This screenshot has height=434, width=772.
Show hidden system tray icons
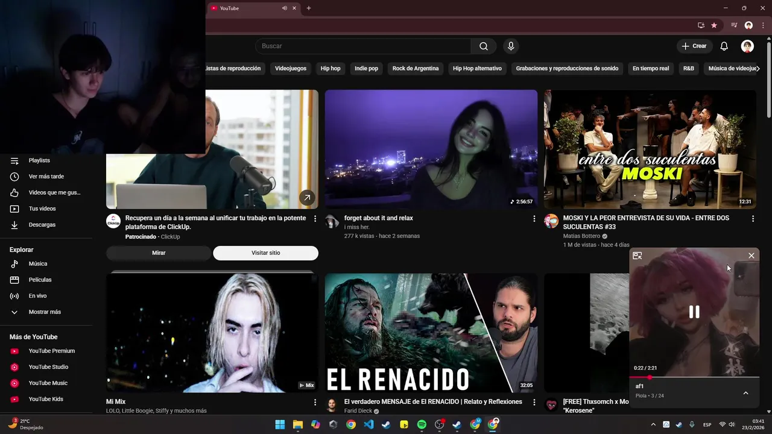(x=653, y=424)
